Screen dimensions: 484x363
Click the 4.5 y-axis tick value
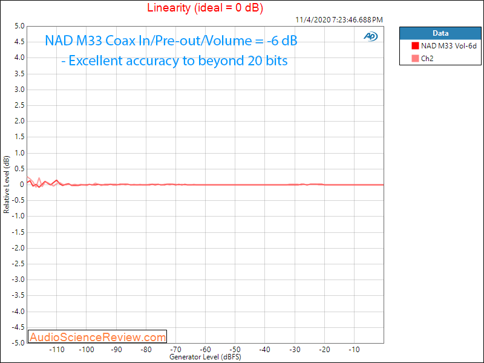[x=19, y=42]
